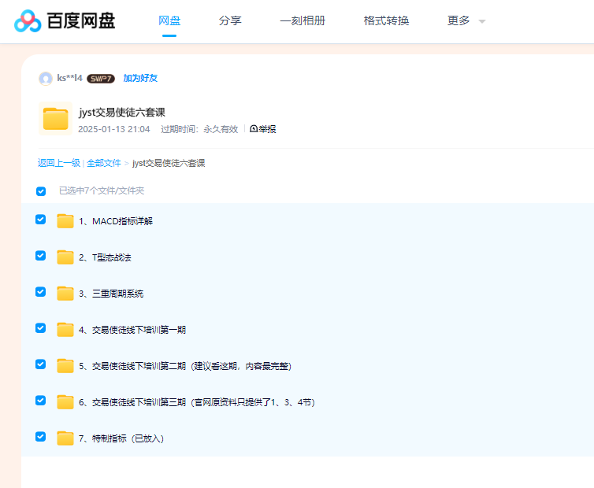
Task: Open folder icon for 7、特制指标
Action: tap(65, 438)
